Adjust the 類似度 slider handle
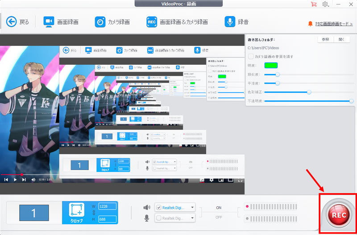The image size is (357, 235). 277,74
